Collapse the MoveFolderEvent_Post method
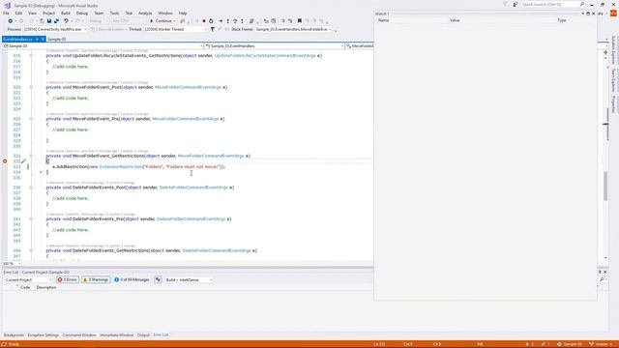This screenshot has height=348, width=619. pos(31,87)
